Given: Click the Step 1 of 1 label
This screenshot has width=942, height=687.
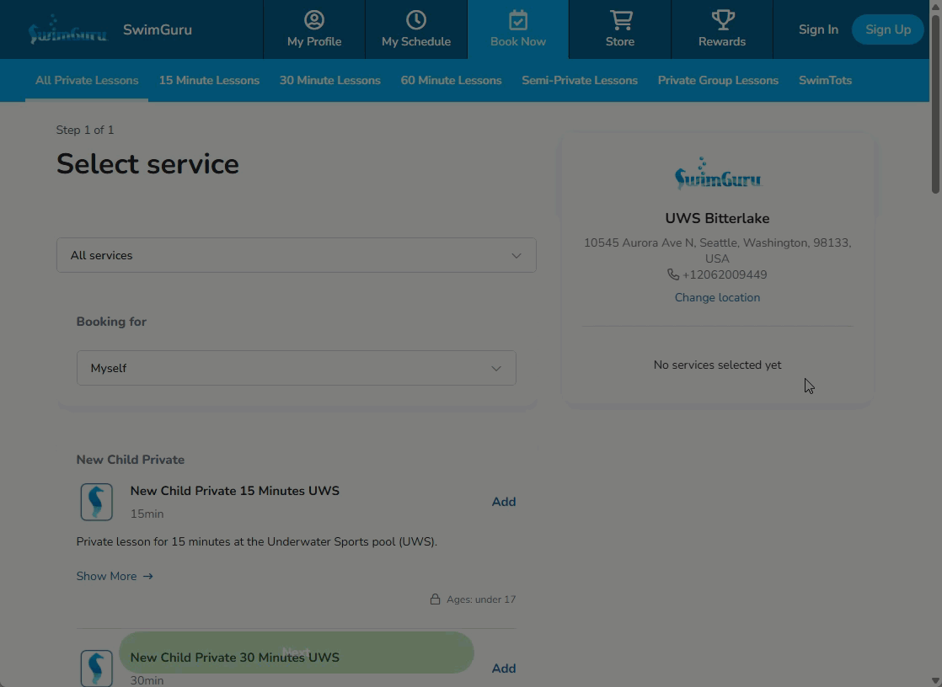Looking at the screenshot, I should click(85, 130).
